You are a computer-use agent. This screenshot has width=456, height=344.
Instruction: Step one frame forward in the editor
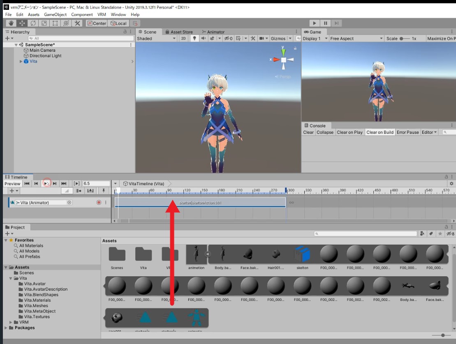tap(336, 23)
